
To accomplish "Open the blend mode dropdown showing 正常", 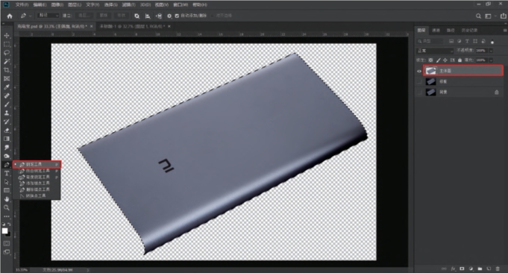I will [x=435, y=51].
